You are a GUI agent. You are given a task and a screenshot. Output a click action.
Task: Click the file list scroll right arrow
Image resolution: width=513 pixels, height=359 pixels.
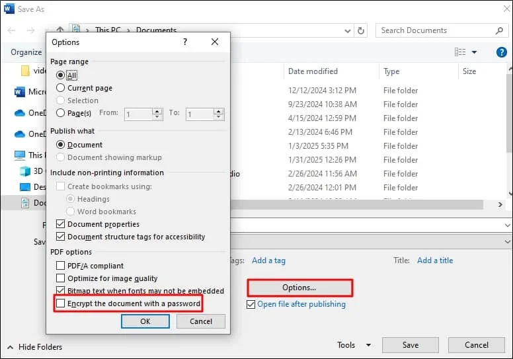tap(500, 204)
